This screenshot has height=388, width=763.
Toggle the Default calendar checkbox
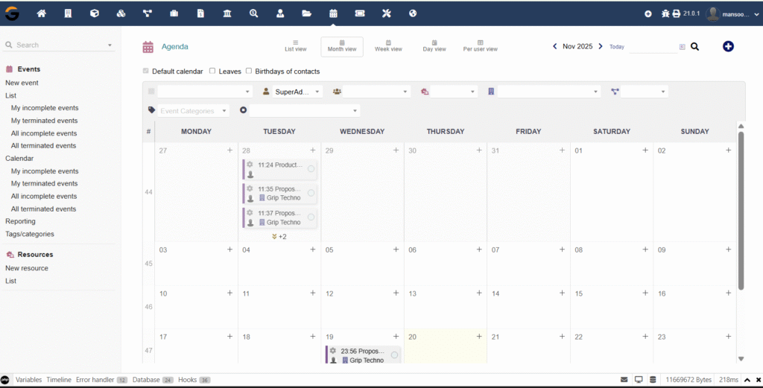[x=146, y=71]
